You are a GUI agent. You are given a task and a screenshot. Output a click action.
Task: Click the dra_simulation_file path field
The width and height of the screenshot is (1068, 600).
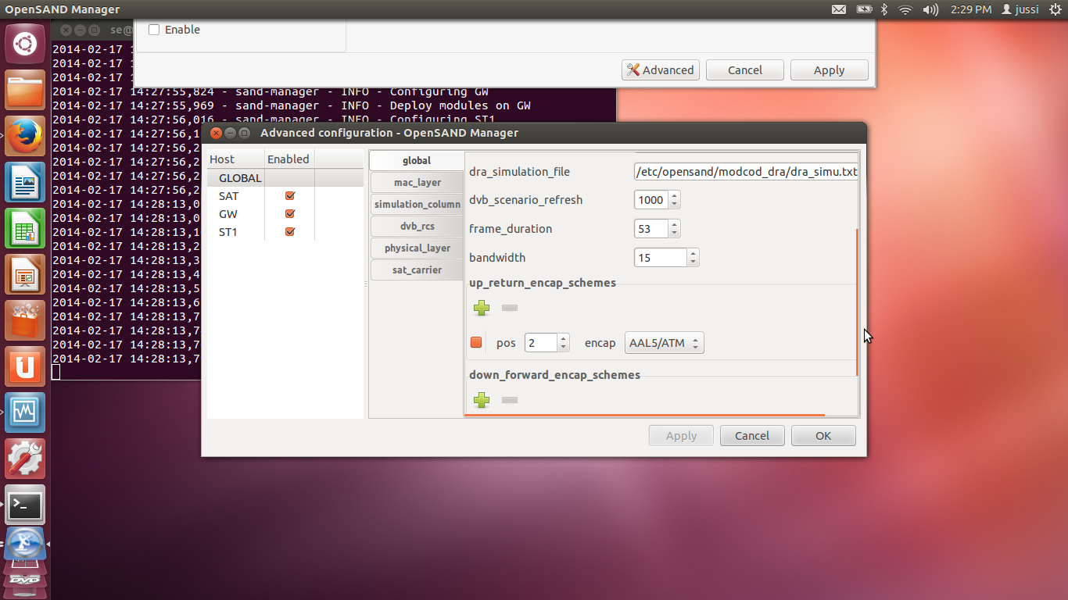coord(745,171)
